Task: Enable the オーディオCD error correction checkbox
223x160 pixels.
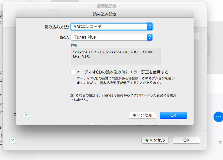Action: point(73,72)
